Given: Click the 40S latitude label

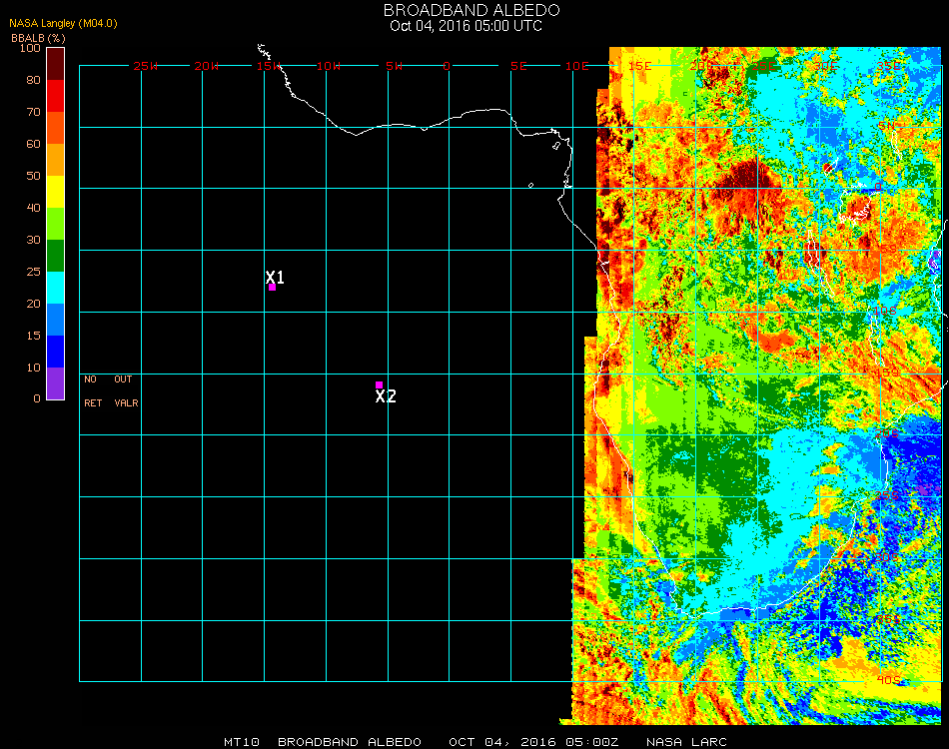Looking at the screenshot, I should [887, 679].
